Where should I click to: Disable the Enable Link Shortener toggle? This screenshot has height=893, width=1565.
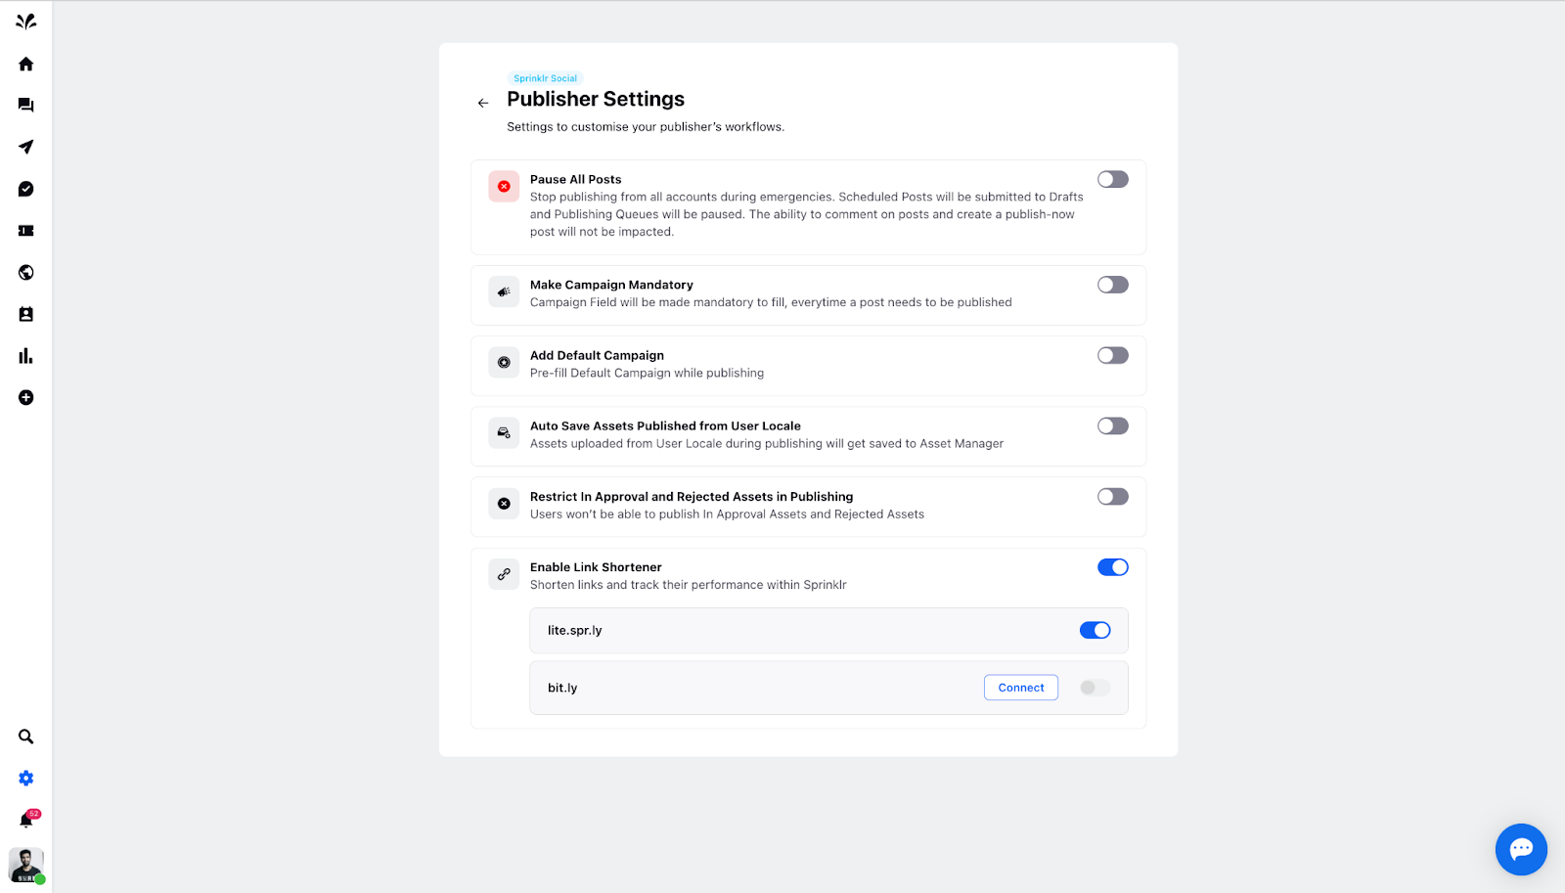click(1113, 567)
